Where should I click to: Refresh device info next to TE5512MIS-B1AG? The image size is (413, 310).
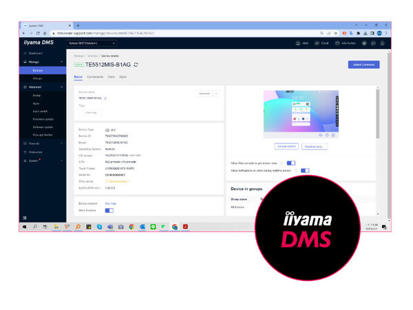click(136, 65)
